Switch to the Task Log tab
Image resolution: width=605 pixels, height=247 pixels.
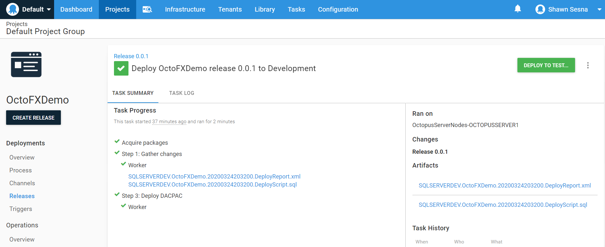coord(182,93)
